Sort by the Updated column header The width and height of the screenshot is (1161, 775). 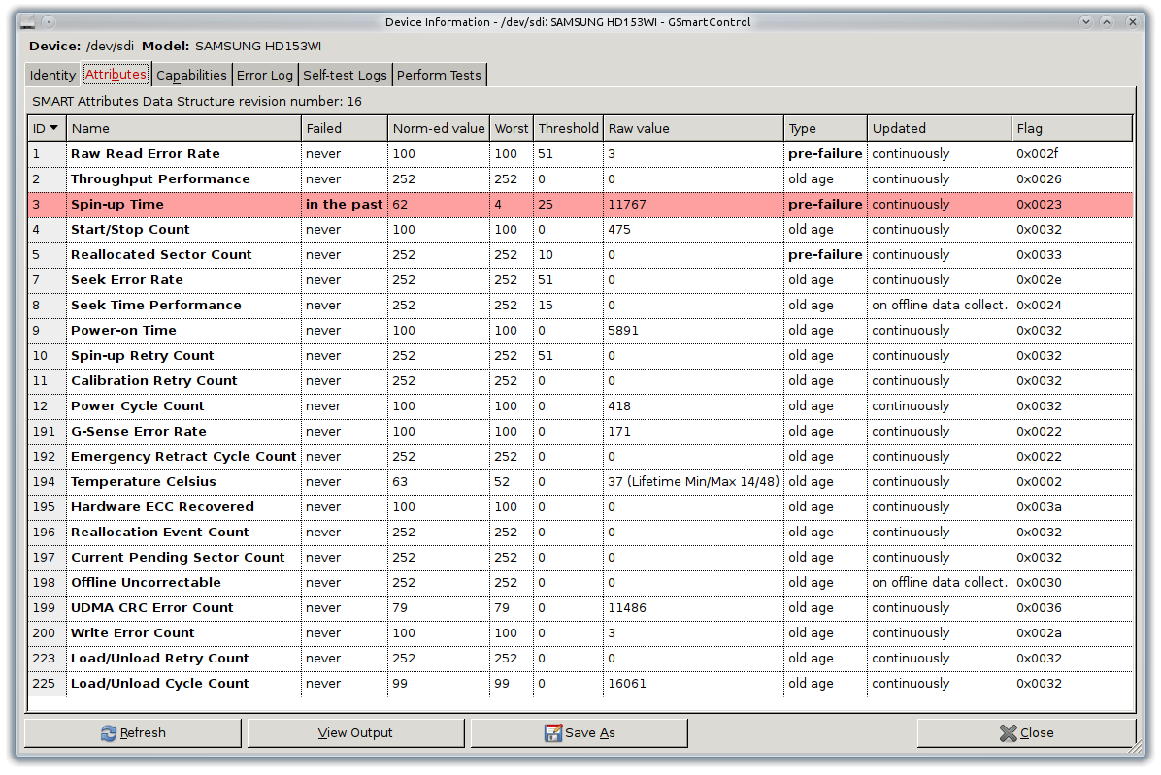pos(940,128)
